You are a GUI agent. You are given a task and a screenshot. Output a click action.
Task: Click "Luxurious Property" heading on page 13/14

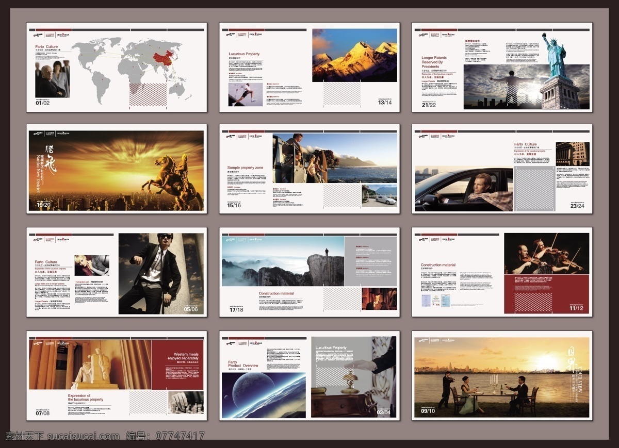[245, 54]
